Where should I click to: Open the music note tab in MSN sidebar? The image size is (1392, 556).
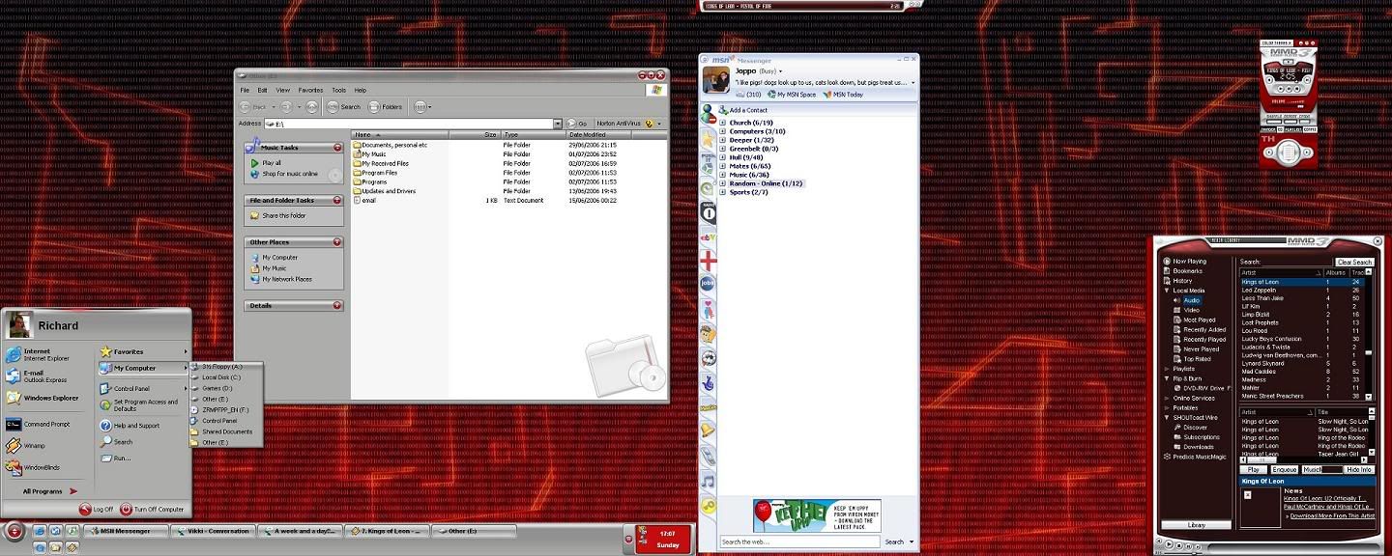[708, 481]
